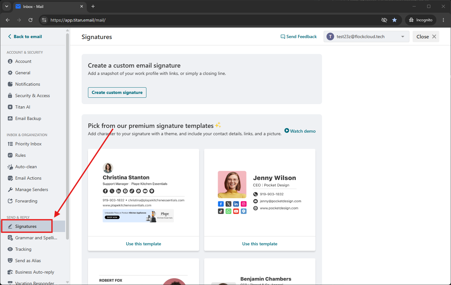Click the 'ACCOUNT & SECURITY' section label
The image size is (451, 285).
pos(25,52)
